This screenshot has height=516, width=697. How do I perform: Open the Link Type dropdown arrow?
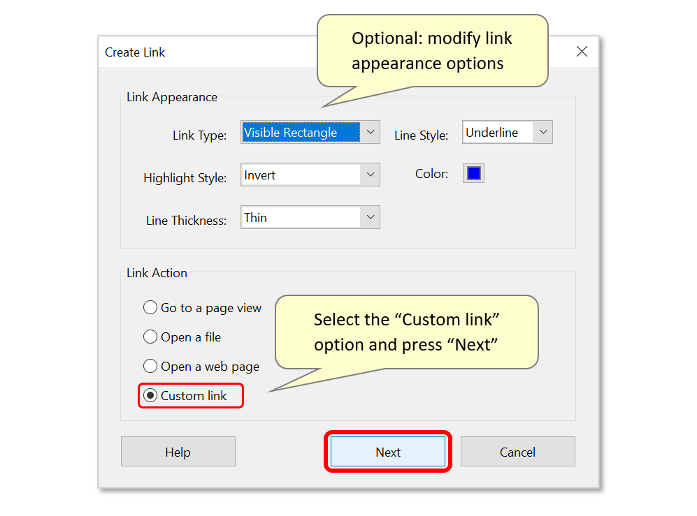[x=371, y=132]
